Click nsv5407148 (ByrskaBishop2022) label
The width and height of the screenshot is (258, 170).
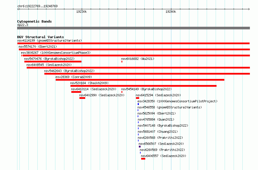[x=163, y=125]
